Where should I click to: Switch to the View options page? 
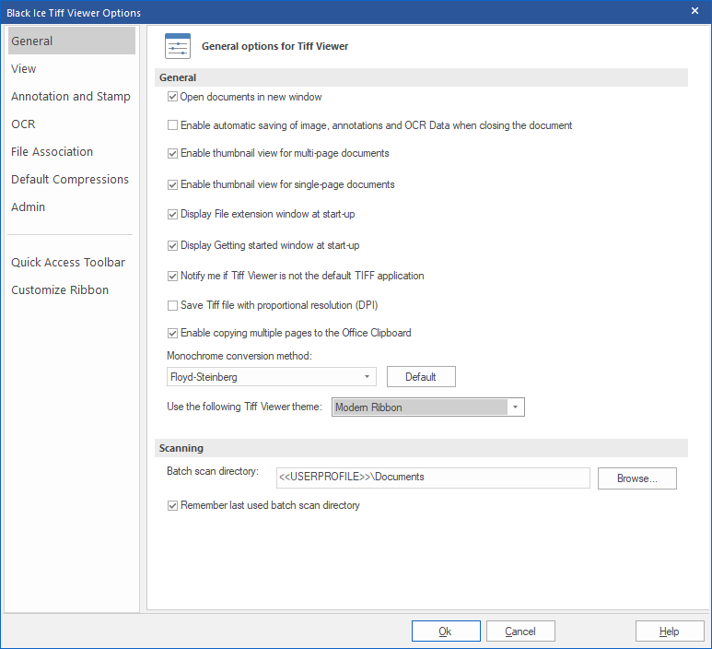pos(24,69)
